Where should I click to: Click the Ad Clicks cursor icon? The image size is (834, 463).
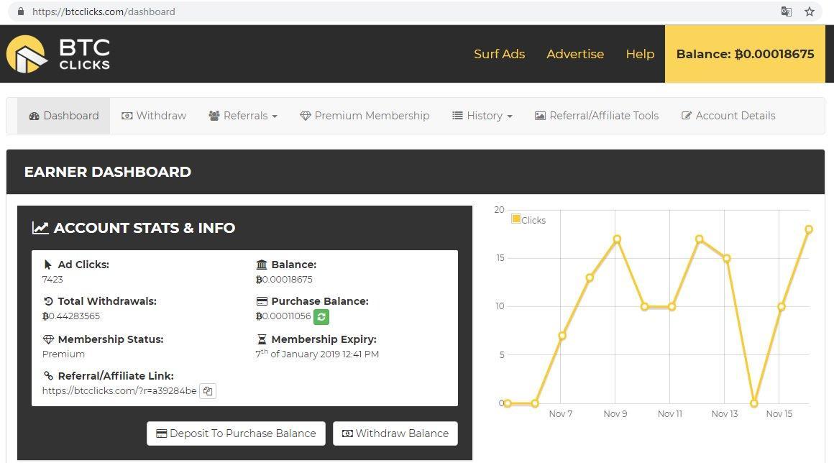48,264
